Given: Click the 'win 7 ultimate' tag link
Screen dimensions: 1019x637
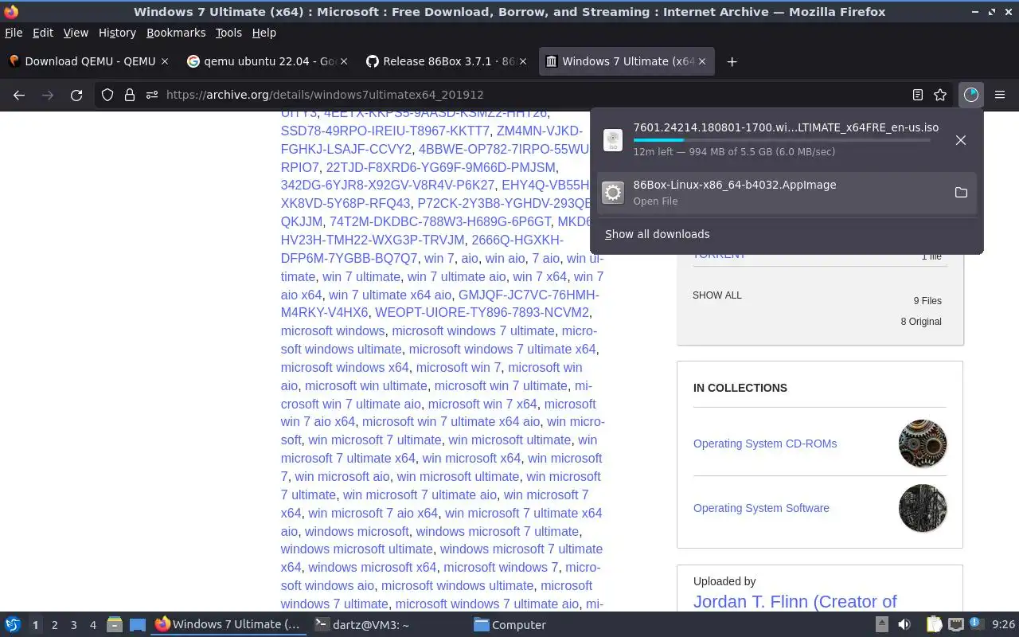Looking at the screenshot, I should click(x=361, y=276).
